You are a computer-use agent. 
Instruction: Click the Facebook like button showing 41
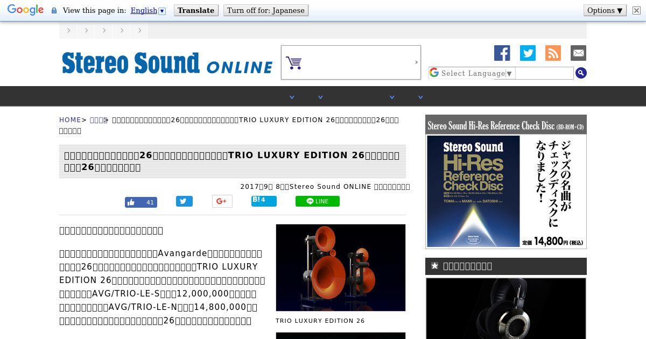(x=141, y=202)
